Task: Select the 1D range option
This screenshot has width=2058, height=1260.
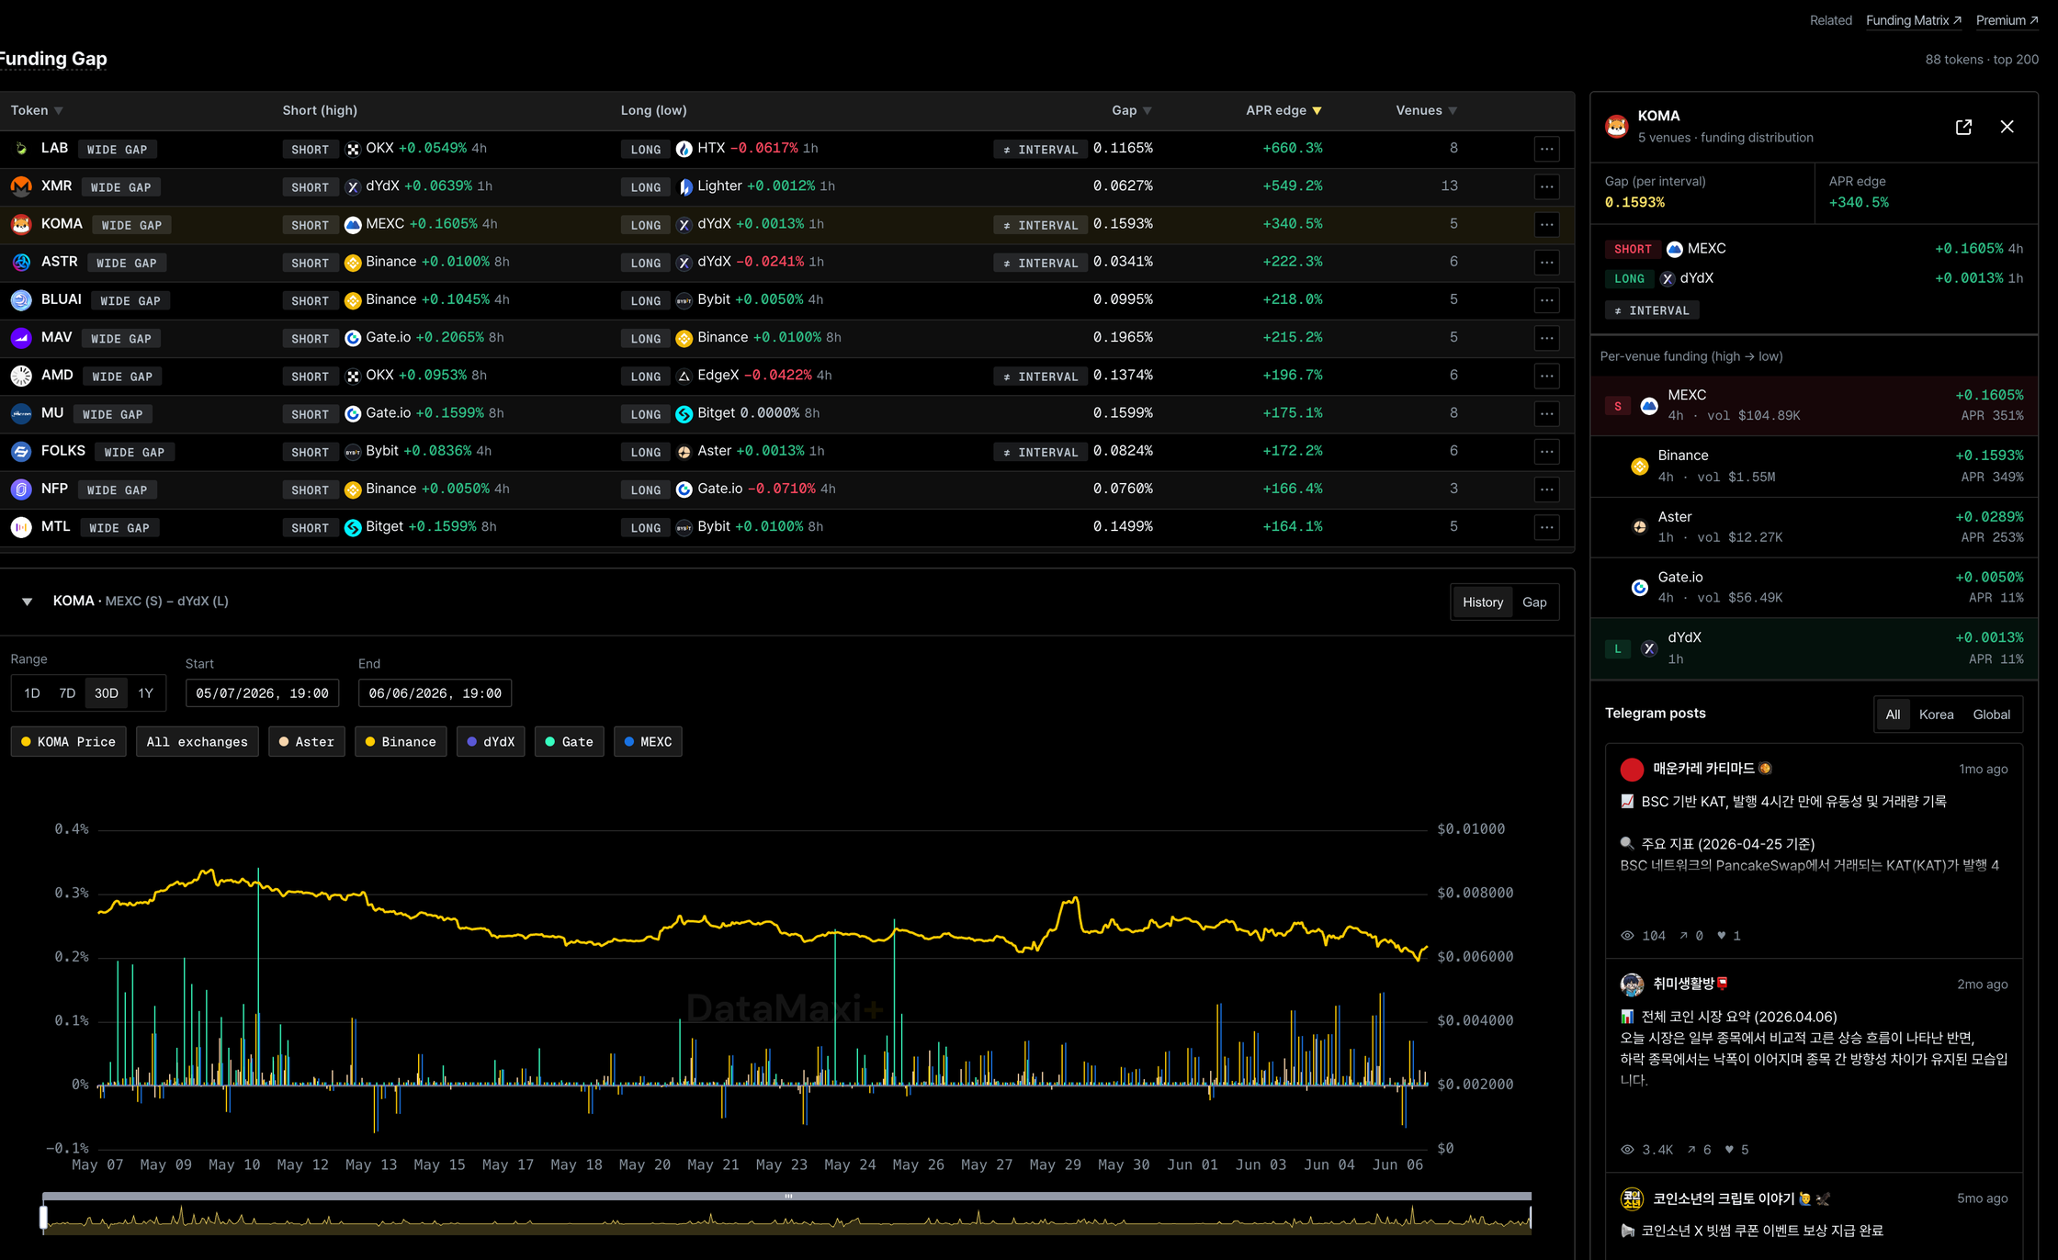Action: coord(32,693)
